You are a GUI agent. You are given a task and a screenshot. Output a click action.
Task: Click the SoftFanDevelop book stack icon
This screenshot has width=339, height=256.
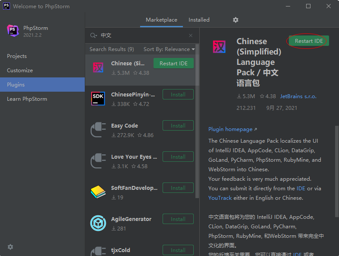[98, 192]
